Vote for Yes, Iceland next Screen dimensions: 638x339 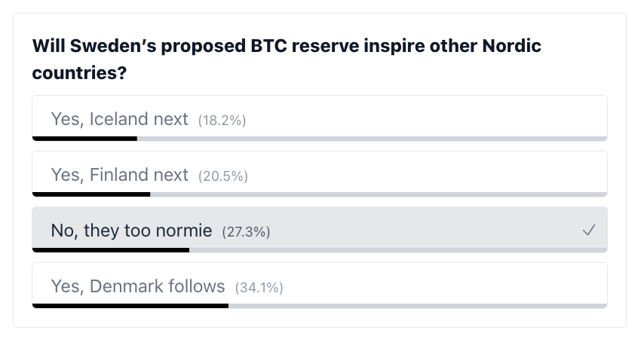point(120,119)
